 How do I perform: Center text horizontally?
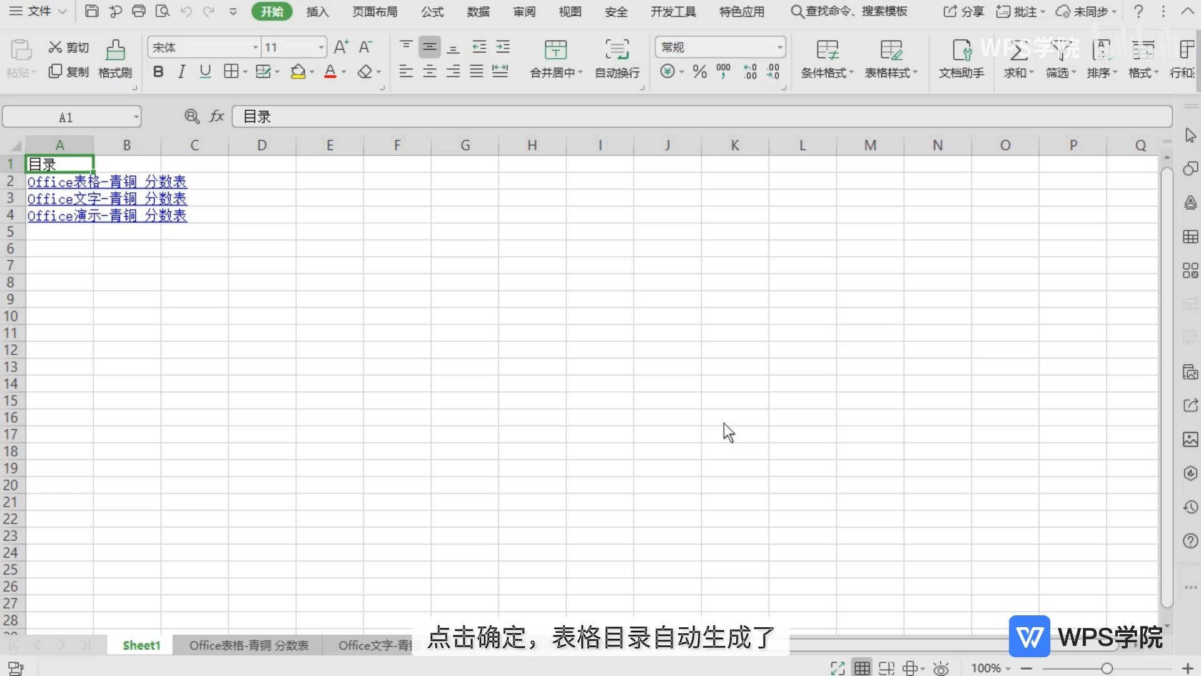point(430,71)
